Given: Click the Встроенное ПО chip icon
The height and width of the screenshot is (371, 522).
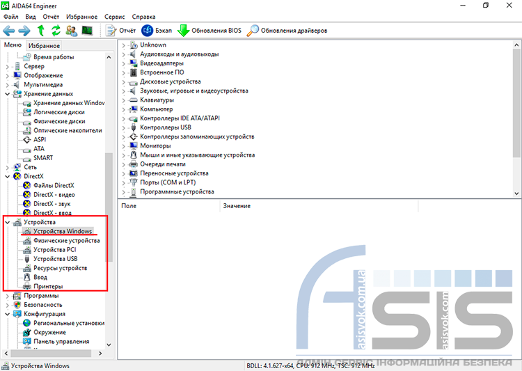Looking at the screenshot, I should pos(134,72).
